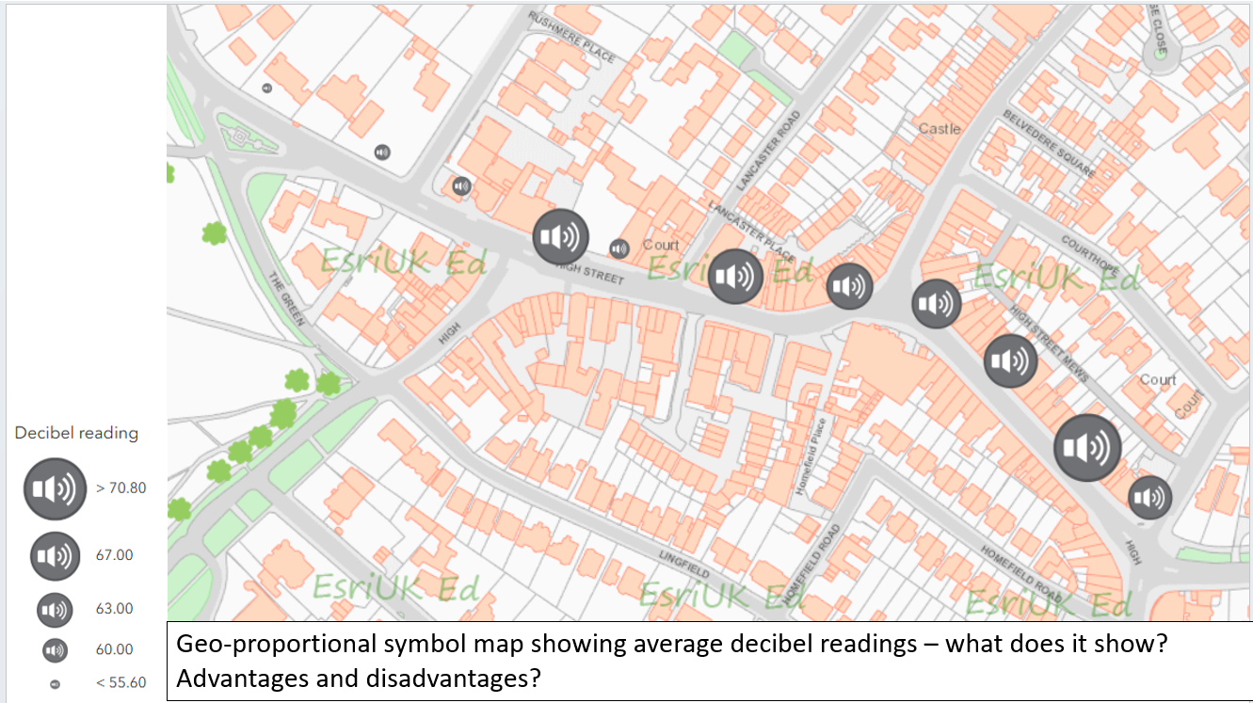
Task: Click tiny speaker marker in map's top-left area
Action: (x=267, y=88)
